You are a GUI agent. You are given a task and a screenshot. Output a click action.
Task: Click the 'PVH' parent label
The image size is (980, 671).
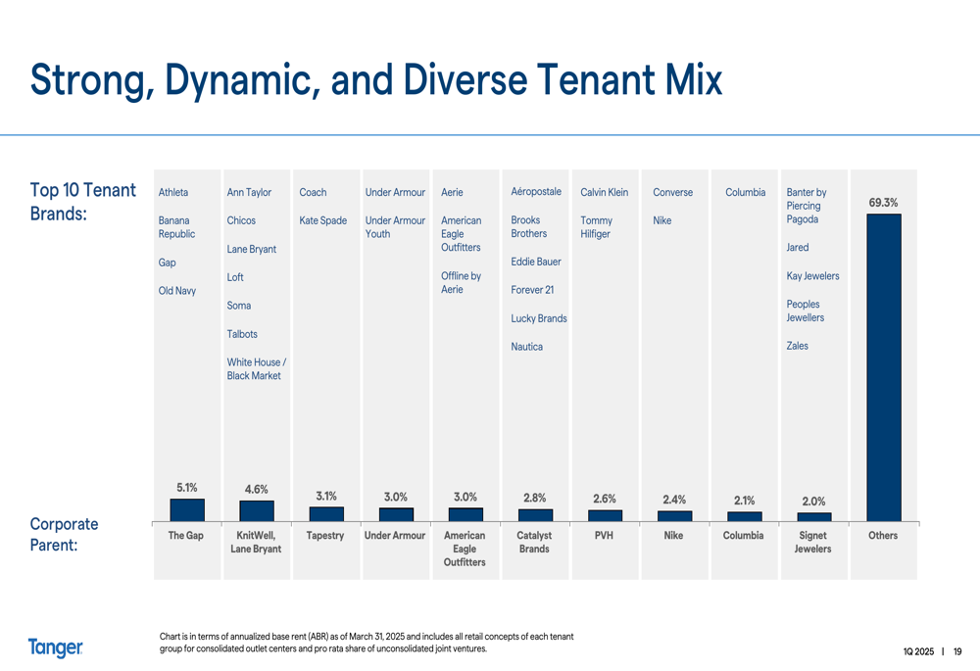pyautogui.click(x=604, y=536)
